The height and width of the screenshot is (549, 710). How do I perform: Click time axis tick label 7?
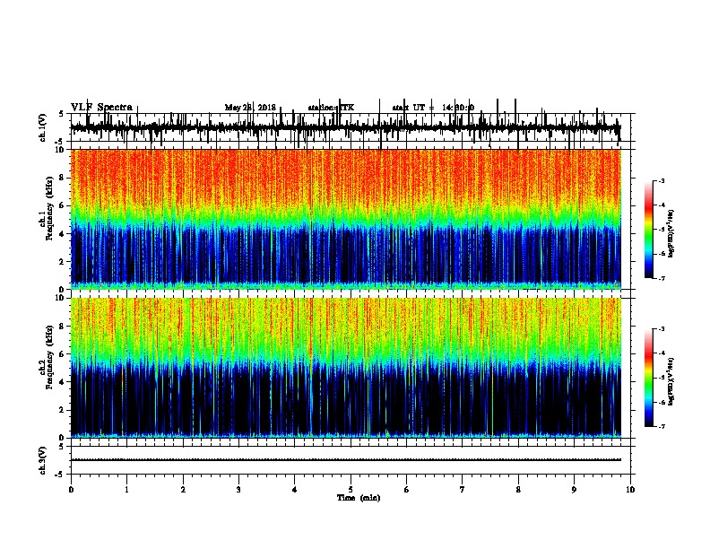coord(463,490)
